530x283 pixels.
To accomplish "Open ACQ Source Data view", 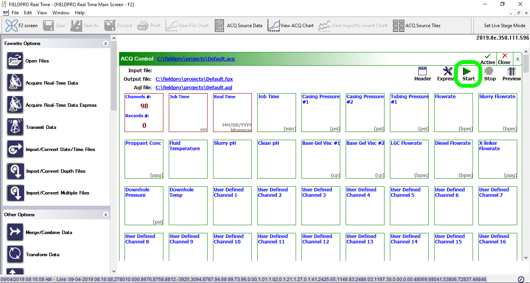I will tap(239, 26).
